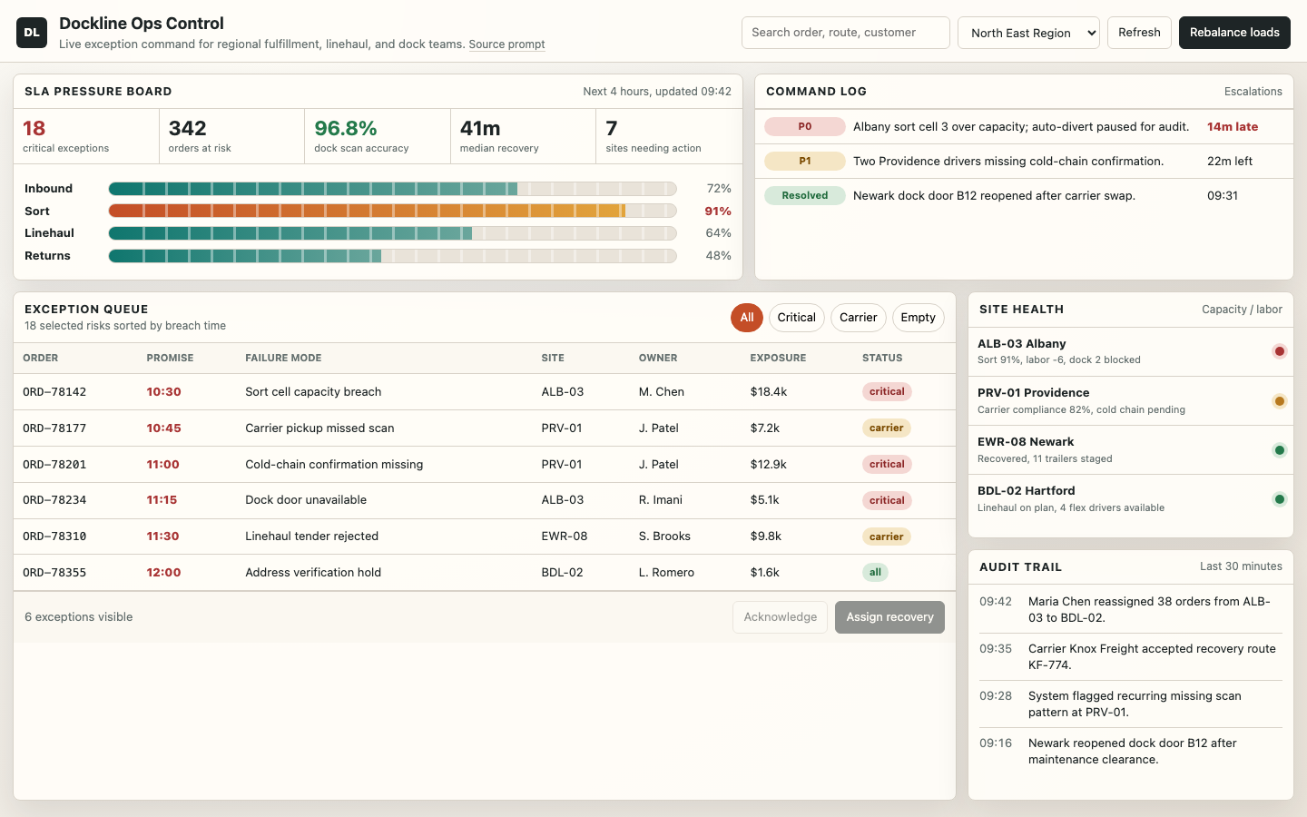The width and height of the screenshot is (1307, 817).
Task: Select order ORD-78234 in the queue
Action: coord(485,500)
